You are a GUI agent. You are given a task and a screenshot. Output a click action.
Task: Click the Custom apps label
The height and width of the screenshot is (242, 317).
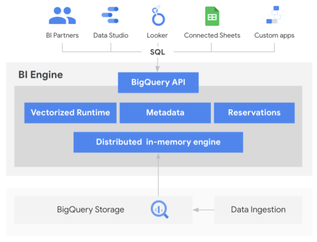pyautogui.click(x=274, y=36)
